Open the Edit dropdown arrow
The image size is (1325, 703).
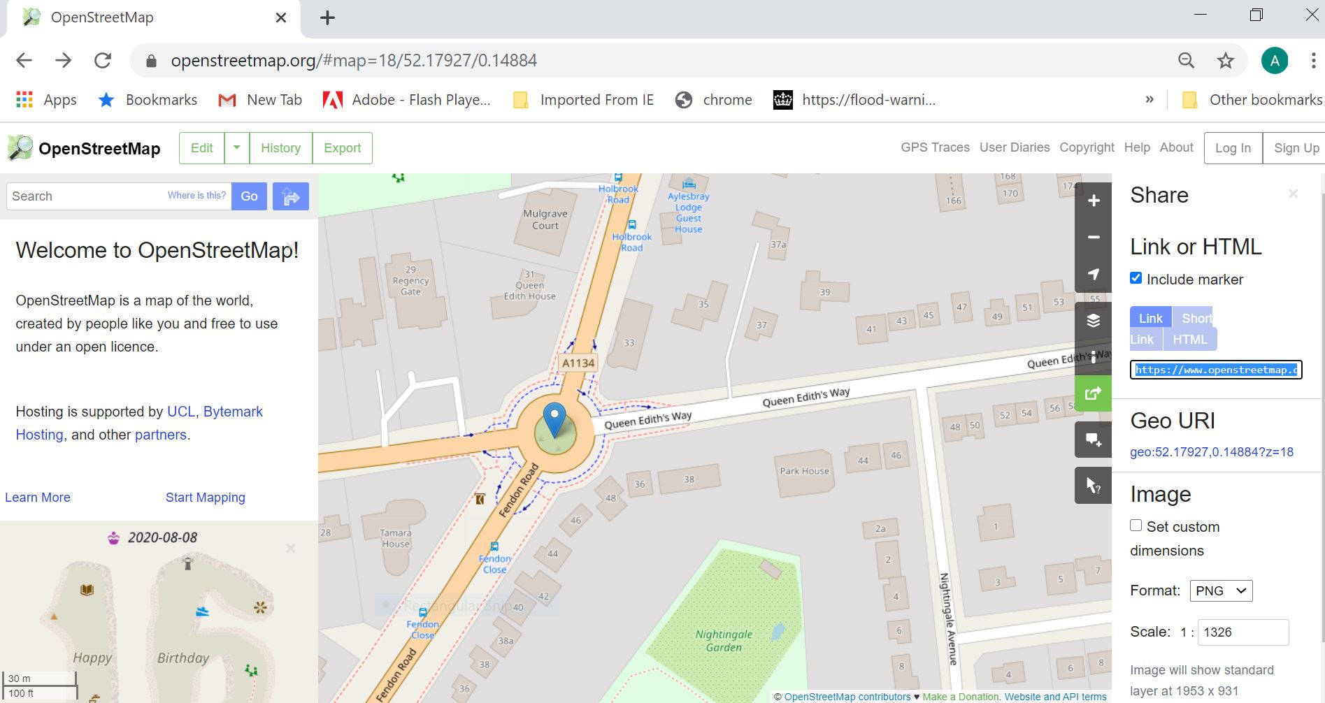pos(236,148)
